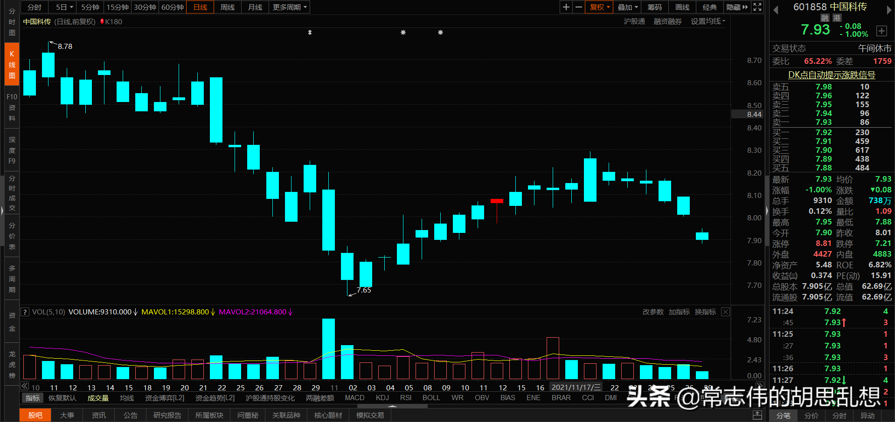Click the date field showing 2021/11/17

575,387
